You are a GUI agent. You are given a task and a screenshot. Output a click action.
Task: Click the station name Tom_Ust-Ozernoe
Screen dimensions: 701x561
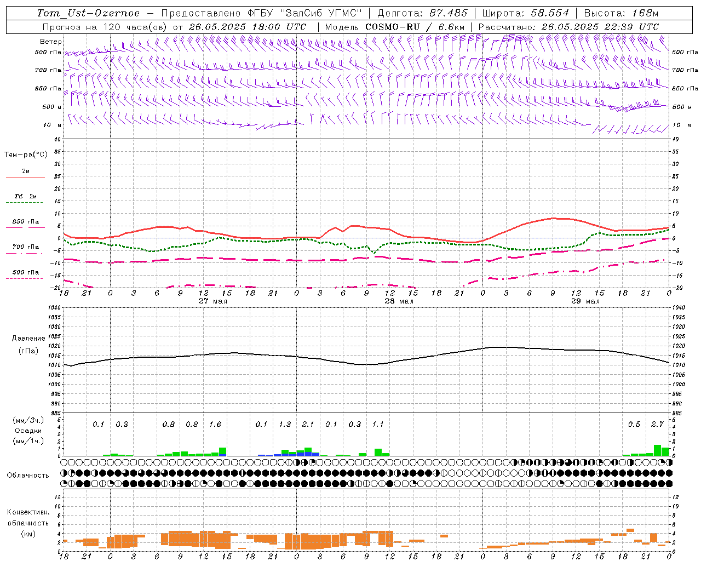[88, 13]
